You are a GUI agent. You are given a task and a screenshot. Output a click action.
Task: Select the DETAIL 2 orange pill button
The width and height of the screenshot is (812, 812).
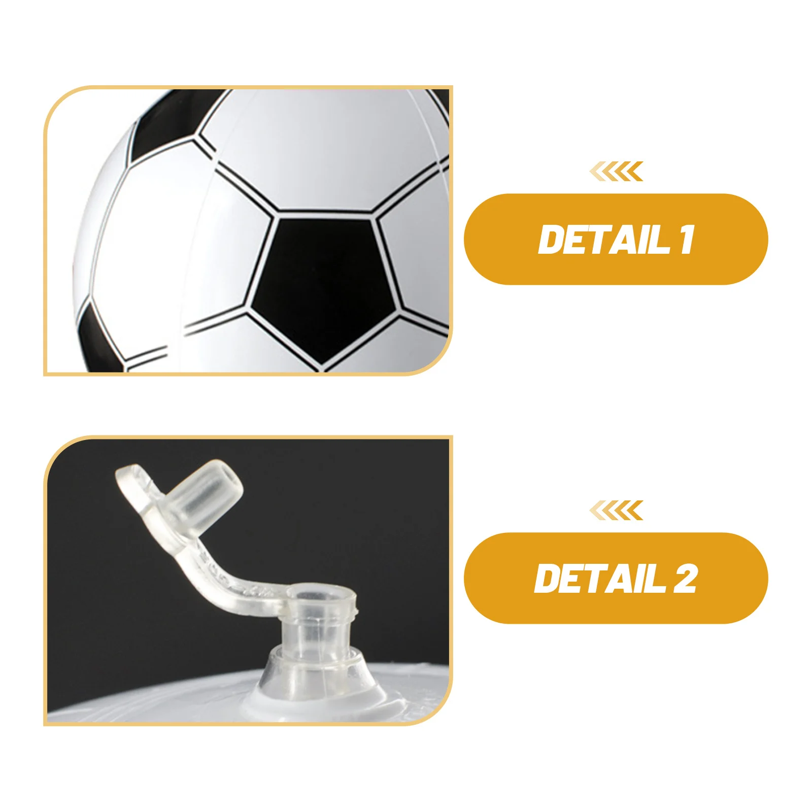(x=616, y=578)
